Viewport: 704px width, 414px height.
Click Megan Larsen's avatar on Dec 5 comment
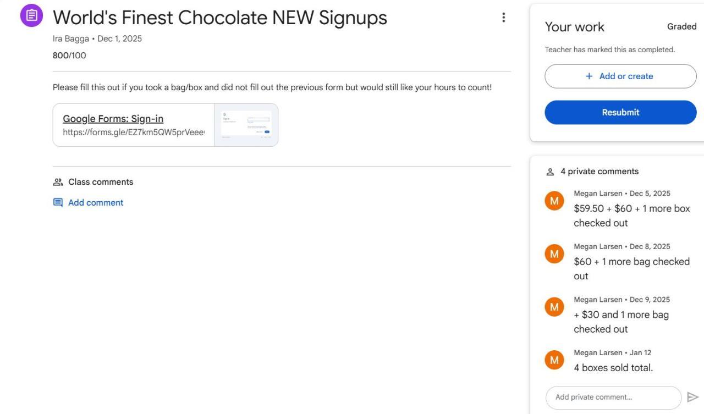pos(554,201)
